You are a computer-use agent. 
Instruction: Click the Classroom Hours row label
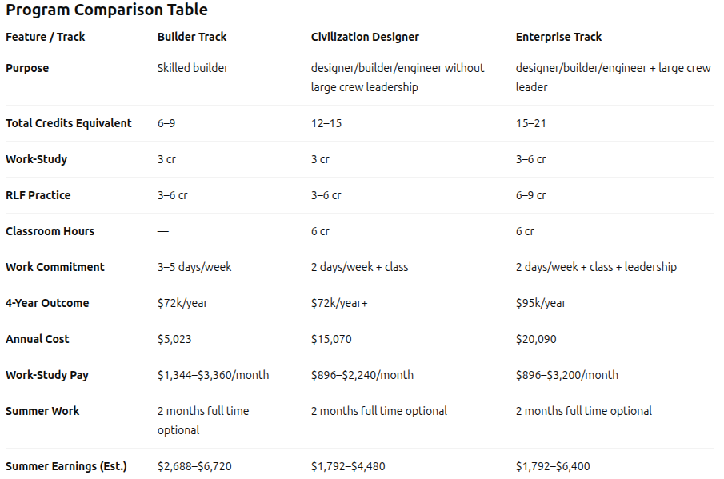tap(50, 231)
